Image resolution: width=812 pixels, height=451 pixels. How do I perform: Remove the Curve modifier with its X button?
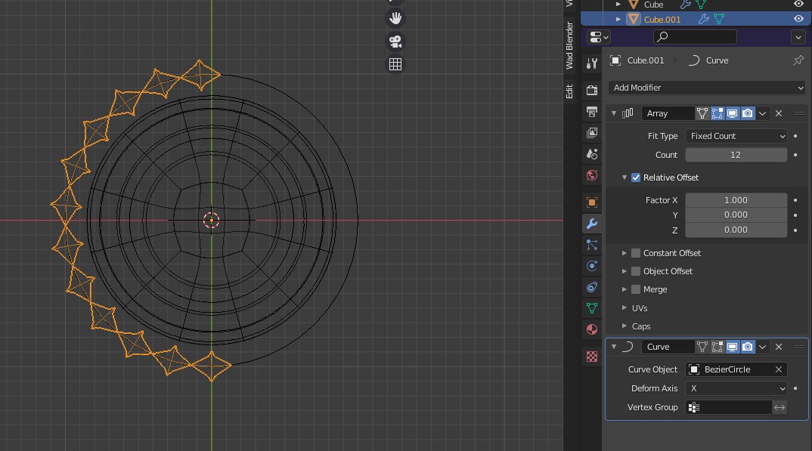pyautogui.click(x=778, y=347)
